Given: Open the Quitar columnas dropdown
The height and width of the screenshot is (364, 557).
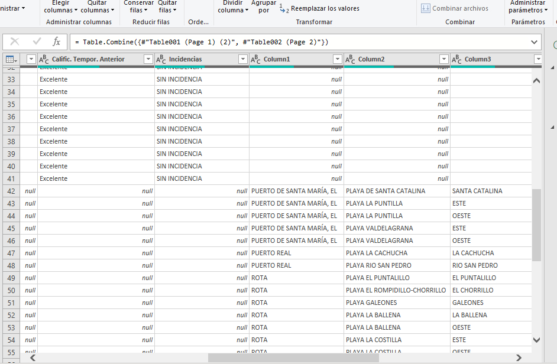Looking at the screenshot, I should [98, 6].
